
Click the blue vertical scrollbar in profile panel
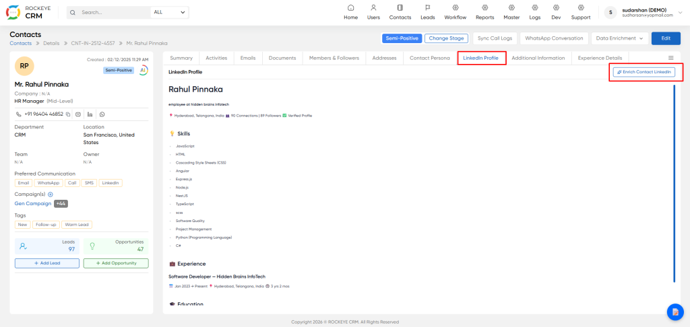point(674,183)
